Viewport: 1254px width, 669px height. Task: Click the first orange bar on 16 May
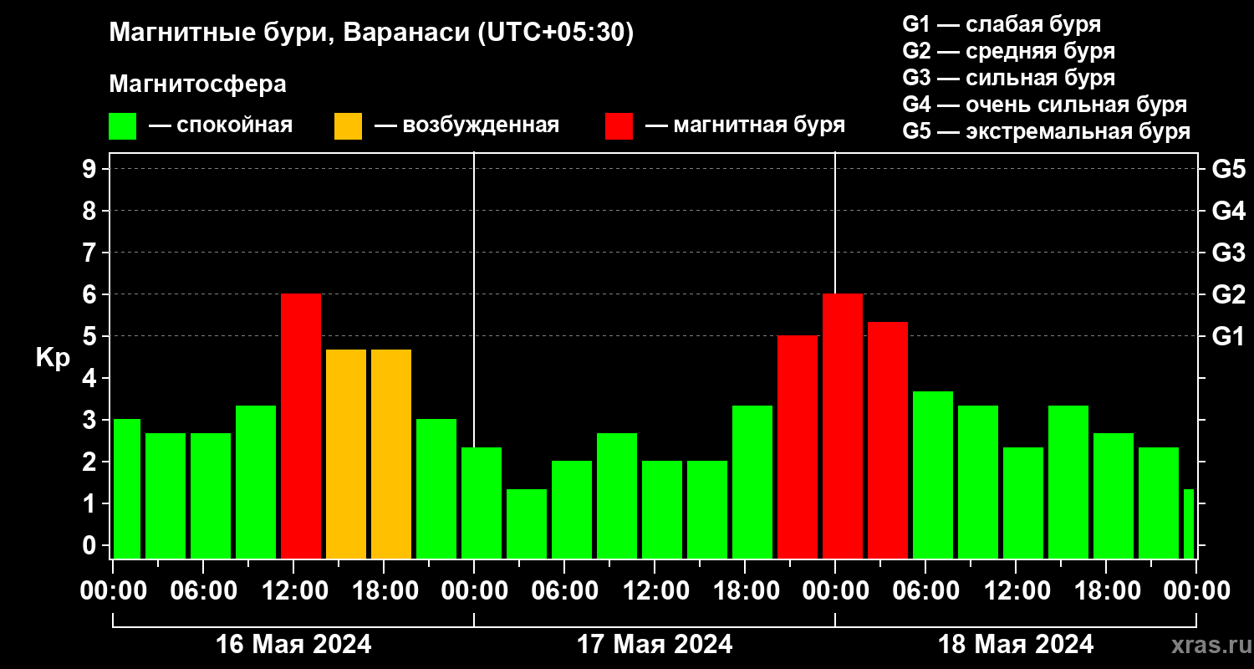tap(346, 454)
